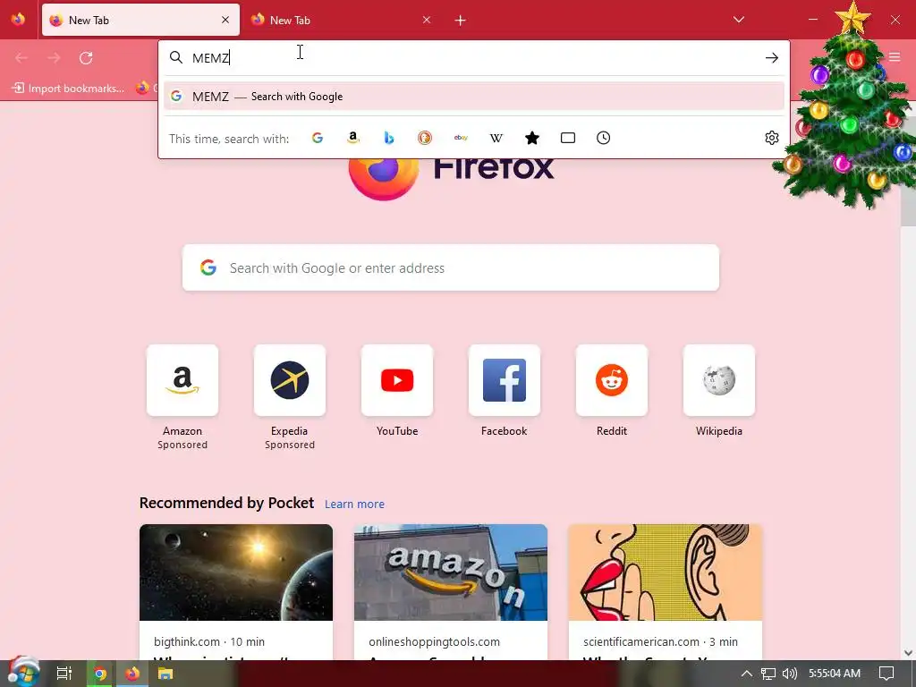The width and height of the screenshot is (916, 687).
Task: Search history using the clock icon
Action: [604, 138]
